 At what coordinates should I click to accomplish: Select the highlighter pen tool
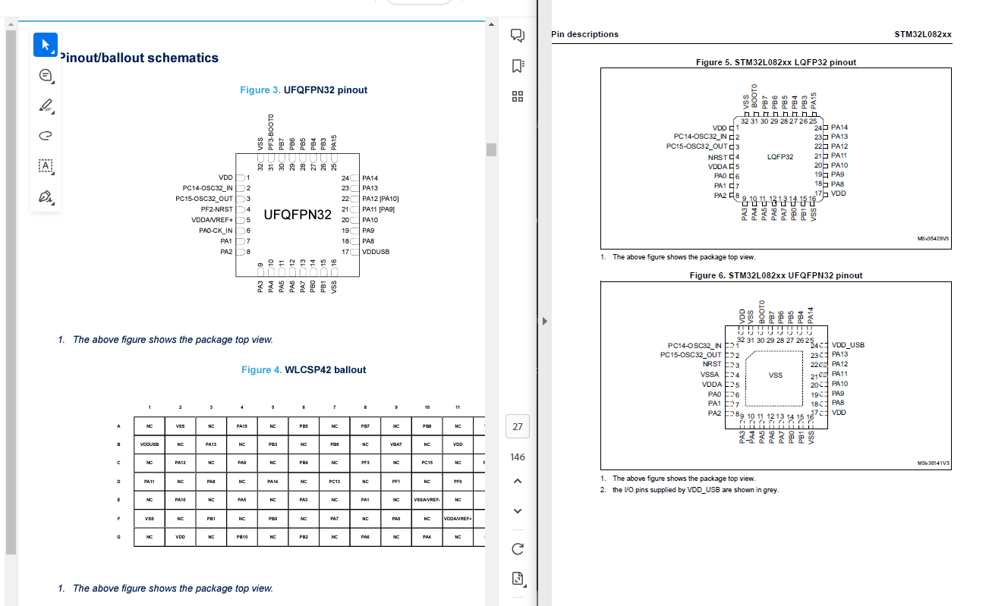coord(44,105)
